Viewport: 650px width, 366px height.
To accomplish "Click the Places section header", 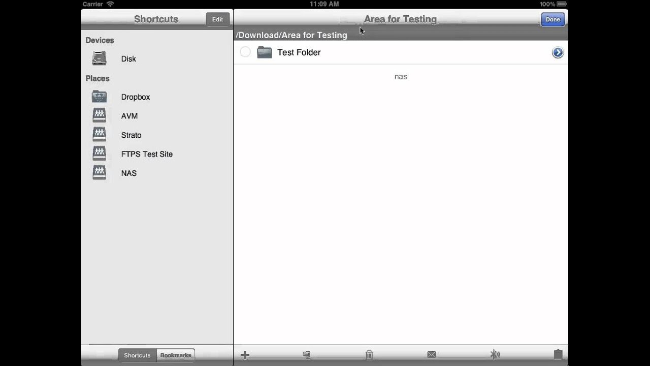I will point(97,78).
